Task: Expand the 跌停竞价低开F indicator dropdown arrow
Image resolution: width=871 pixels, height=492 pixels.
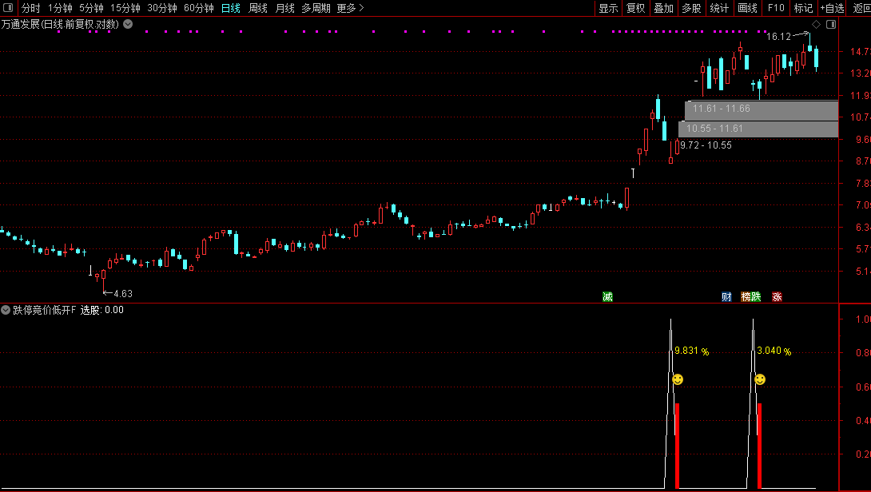Action: coord(6,310)
